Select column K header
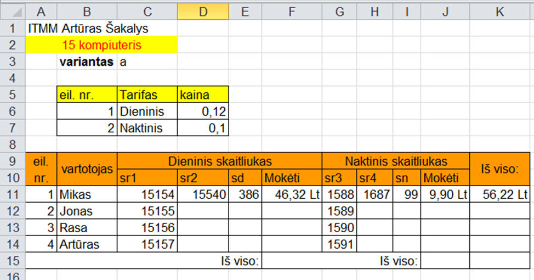Screen dimensions: 534x280 [x=499, y=12]
